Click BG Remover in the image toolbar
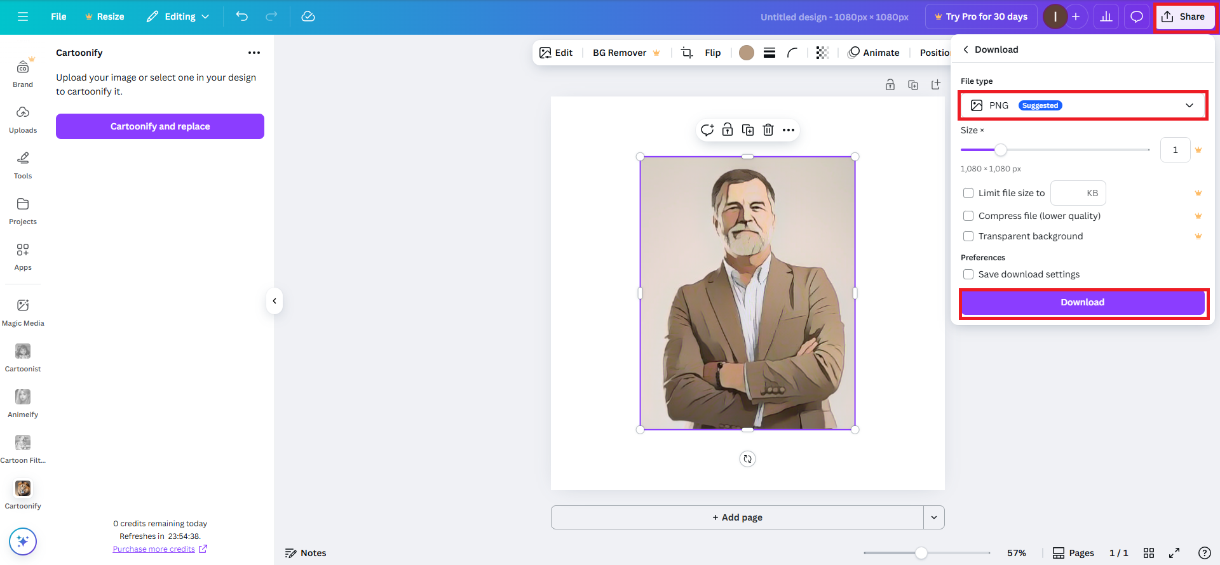The width and height of the screenshot is (1220, 565). [627, 53]
